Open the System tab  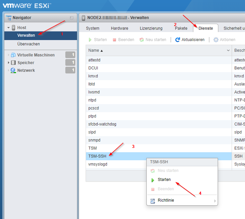93,28
